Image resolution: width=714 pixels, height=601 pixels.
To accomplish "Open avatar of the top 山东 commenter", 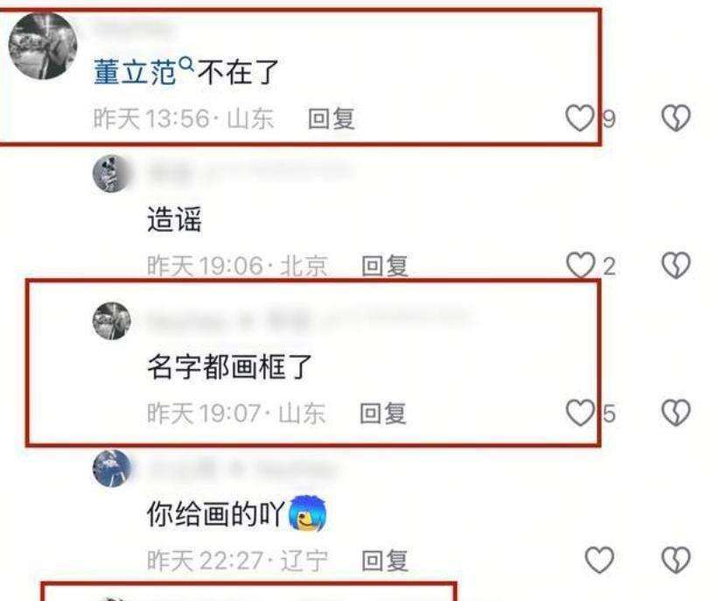I will tap(43, 46).
